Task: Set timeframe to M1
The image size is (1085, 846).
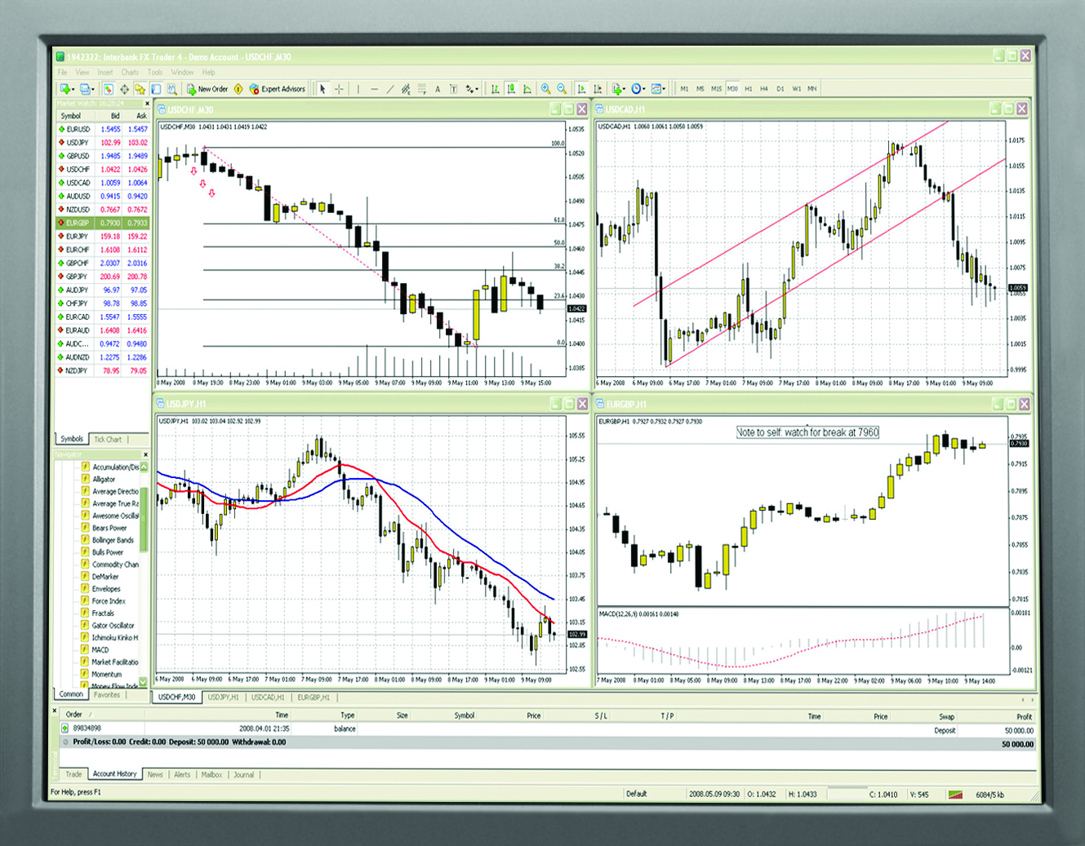Action: coord(684,89)
